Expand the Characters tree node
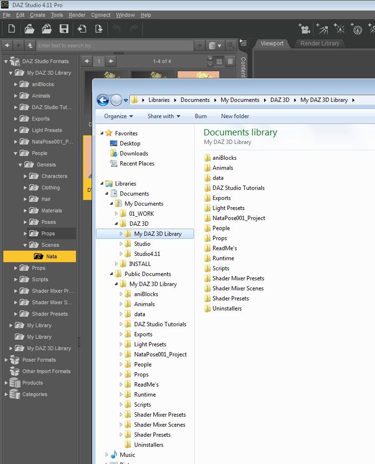 [25, 176]
